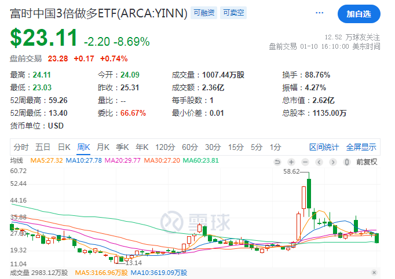395x279 pixels.
Task: Click the 成交量 value 1007.44万股
Action: tap(223, 75)
